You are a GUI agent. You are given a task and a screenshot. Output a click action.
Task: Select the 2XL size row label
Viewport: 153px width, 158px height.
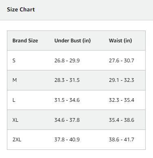[17, 140]
